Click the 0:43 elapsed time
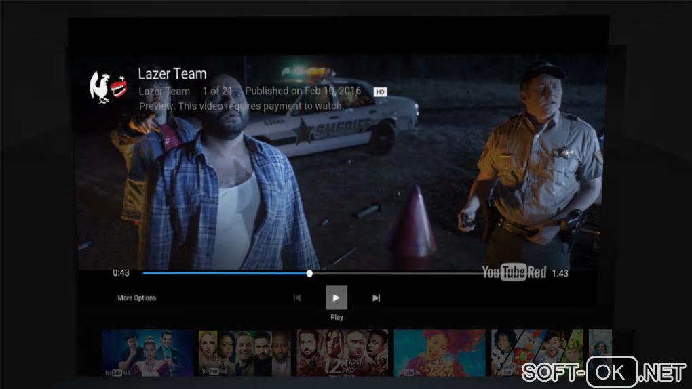Viewport: 692px width, 389px height. tap(121, 273)
